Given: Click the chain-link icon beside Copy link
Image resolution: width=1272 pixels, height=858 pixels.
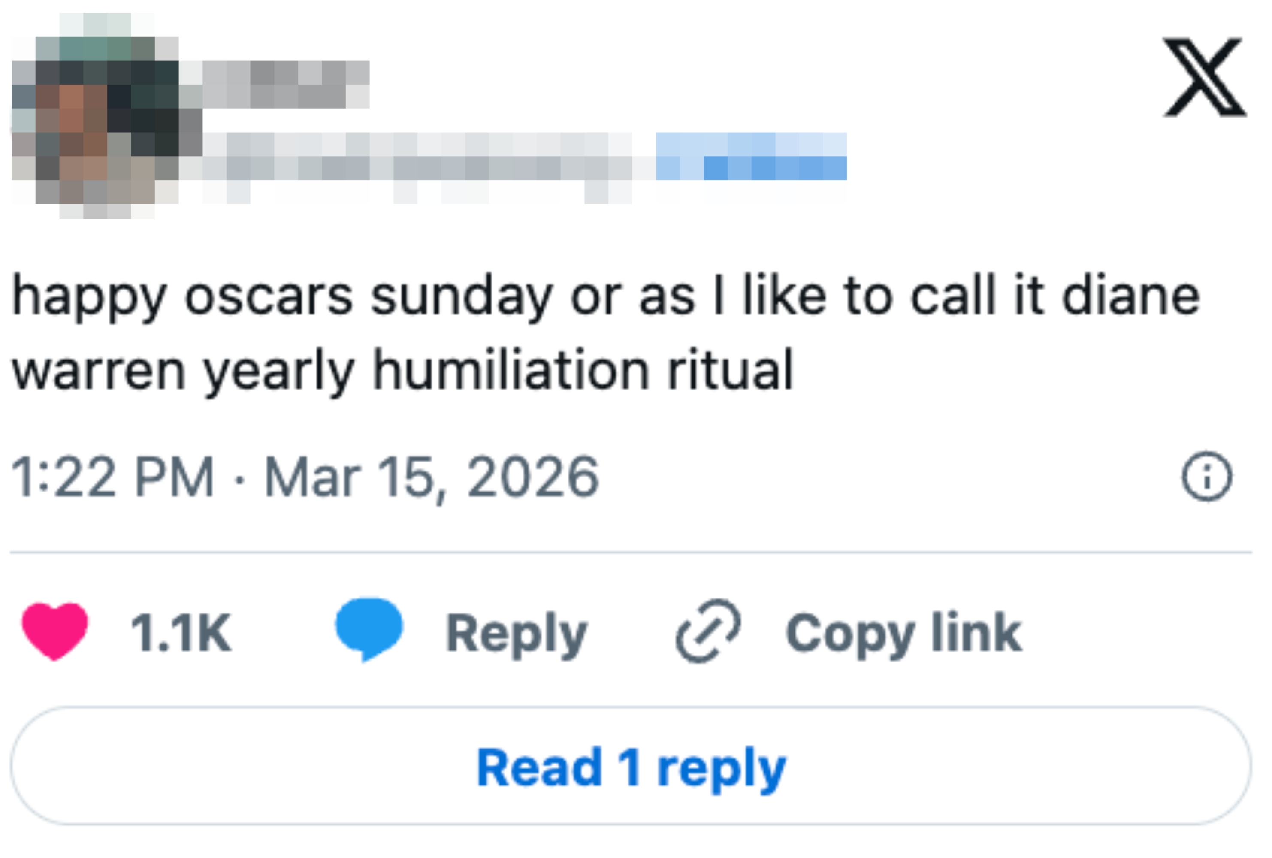Looking at the screenshot, I should [x=710, y=628].
